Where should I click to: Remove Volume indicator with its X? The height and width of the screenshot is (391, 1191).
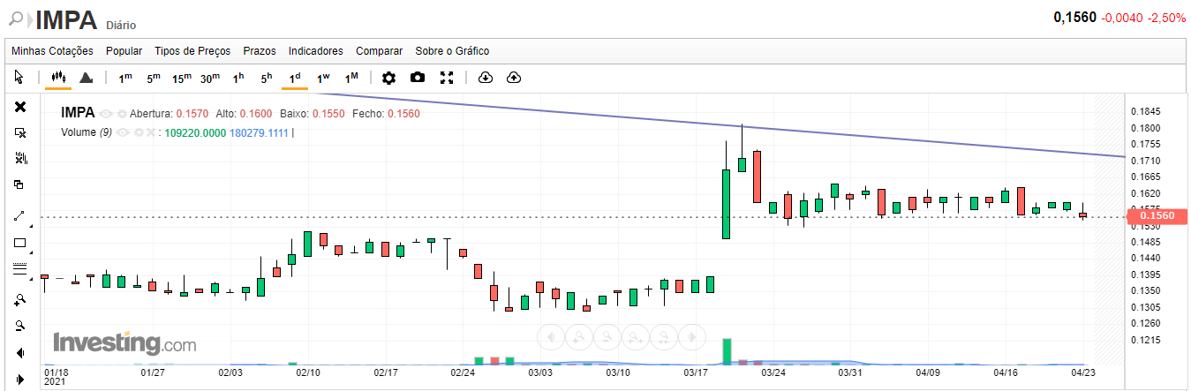click(151, 132)
